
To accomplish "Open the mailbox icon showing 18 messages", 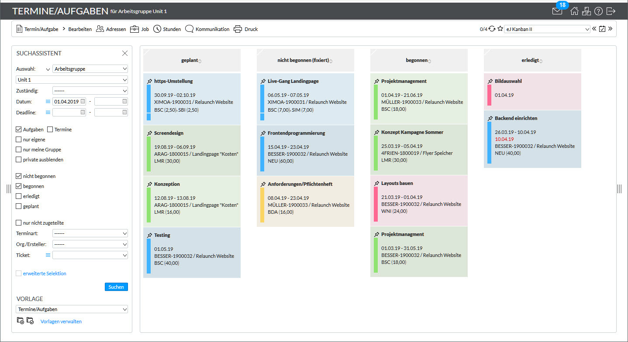I will (x=557, y=11).
